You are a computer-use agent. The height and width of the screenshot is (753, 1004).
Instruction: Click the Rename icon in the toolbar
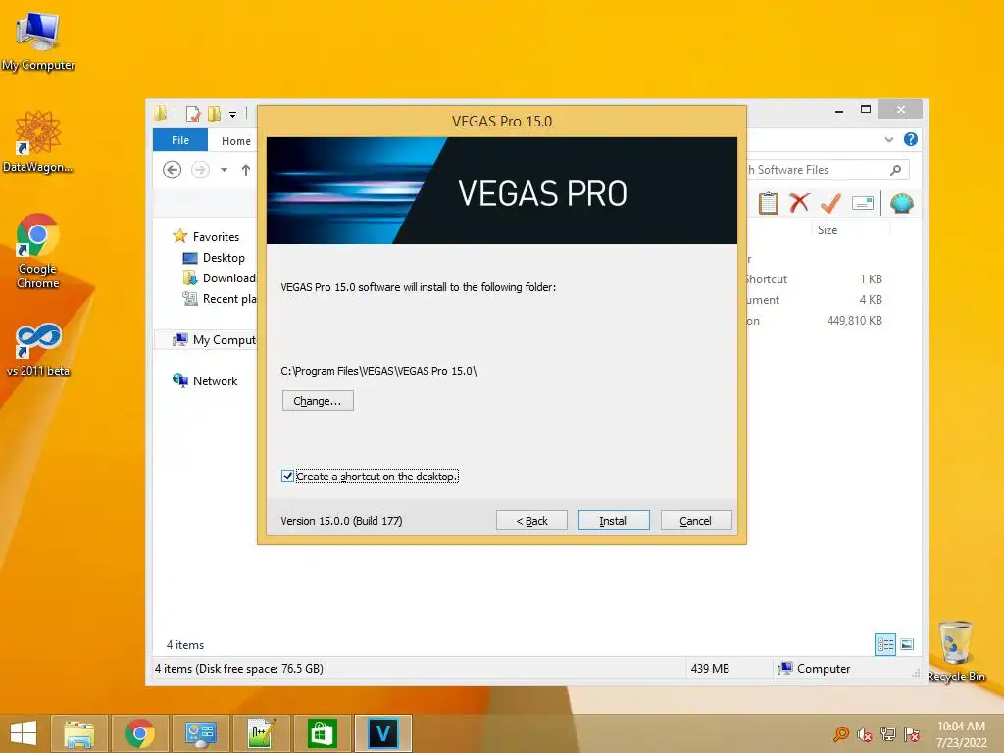click(863, 204)
